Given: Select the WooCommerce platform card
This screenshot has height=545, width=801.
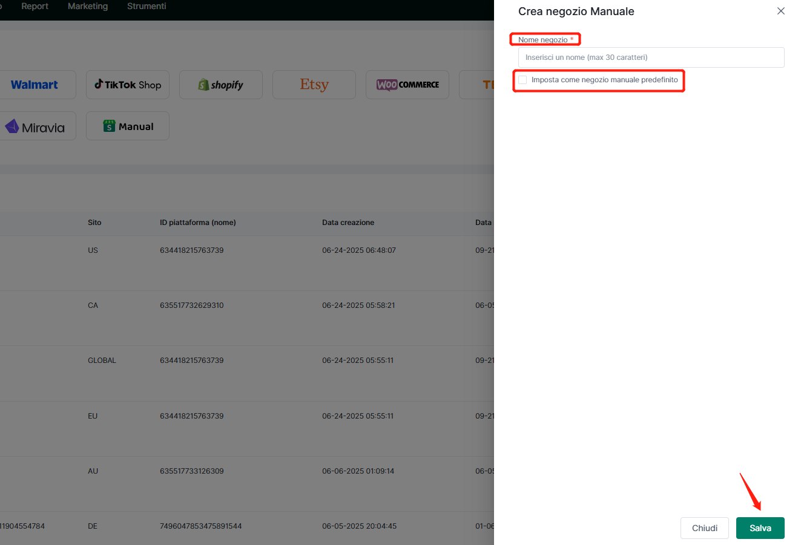Looking at the screenshot, I should (x=407, y=85).
